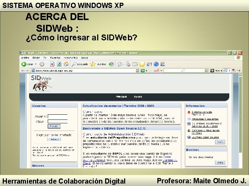Image resolution: width=249 pixels, height=186 pixels.
Task: Select the Principal tab on SIDWeb
Action: pyautogui.click(x=121, y=97)
